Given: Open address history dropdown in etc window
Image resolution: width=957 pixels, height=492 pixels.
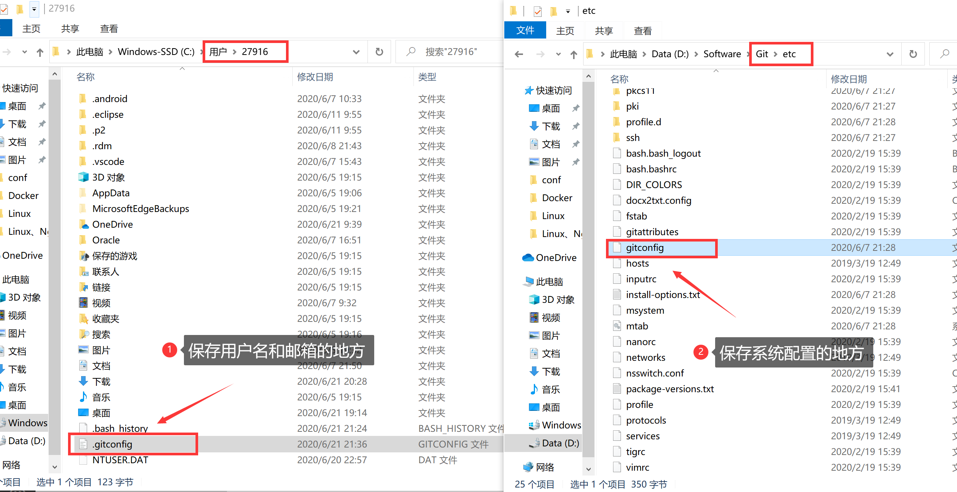Looking at the screenshot, I should pos(890,54).
